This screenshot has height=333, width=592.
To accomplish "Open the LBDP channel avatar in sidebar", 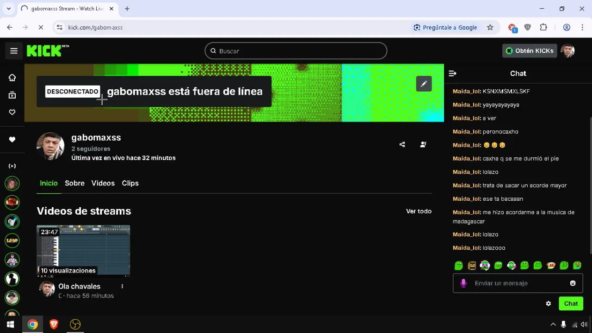I will click(x=12, y=240).
